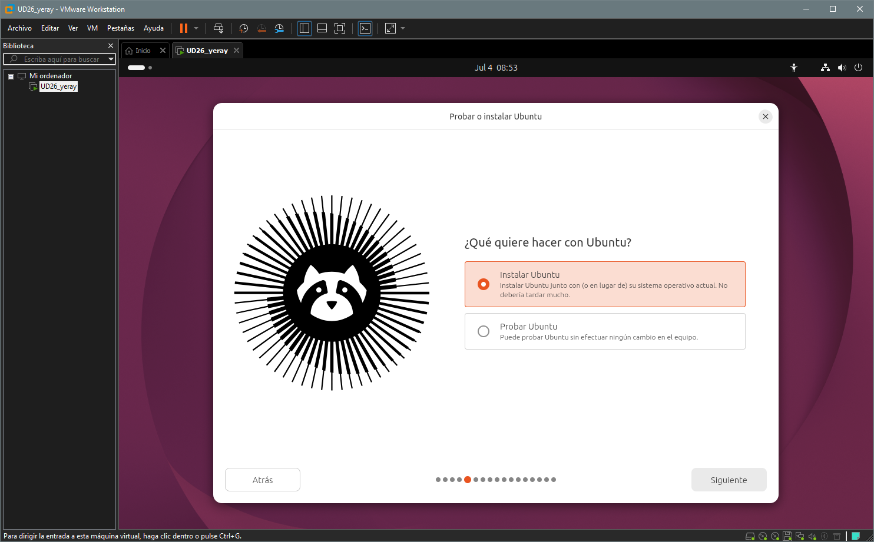The image size is (874, 542).
Task: Click the CD/DVD icon next to the floppy icon
Action: tap(775, 536)
